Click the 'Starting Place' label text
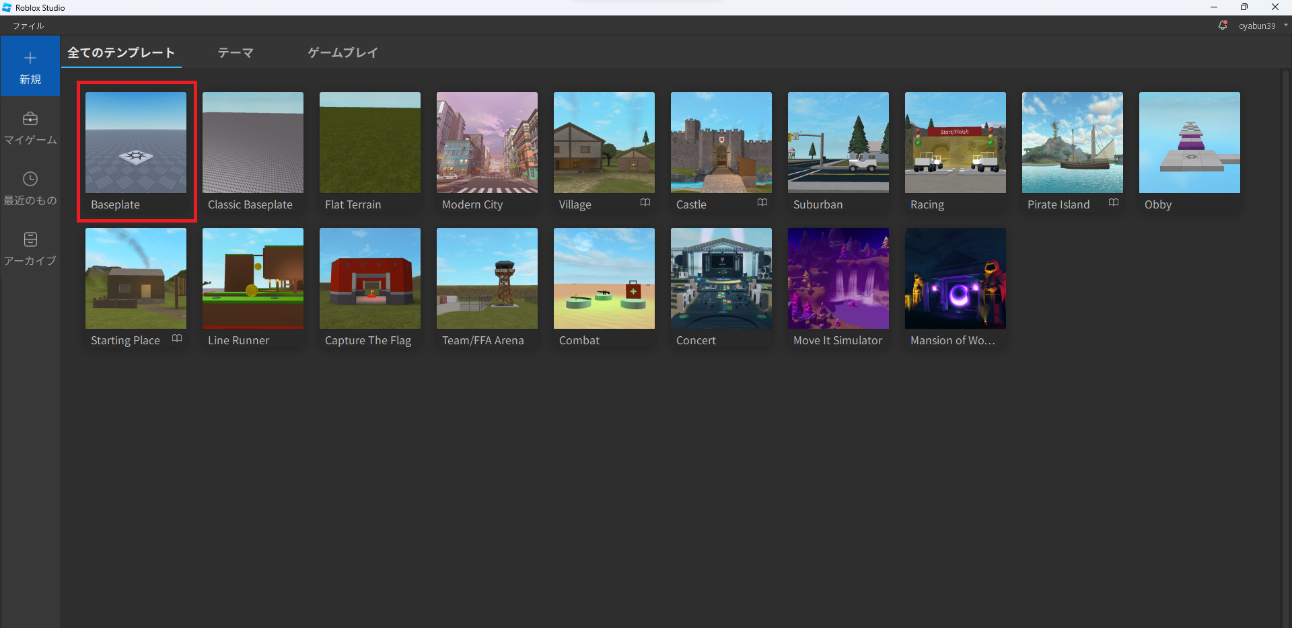 click(x=125, y=340)
